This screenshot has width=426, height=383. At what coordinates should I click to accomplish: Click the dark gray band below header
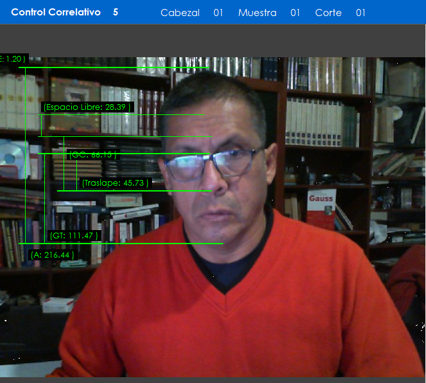213,40
